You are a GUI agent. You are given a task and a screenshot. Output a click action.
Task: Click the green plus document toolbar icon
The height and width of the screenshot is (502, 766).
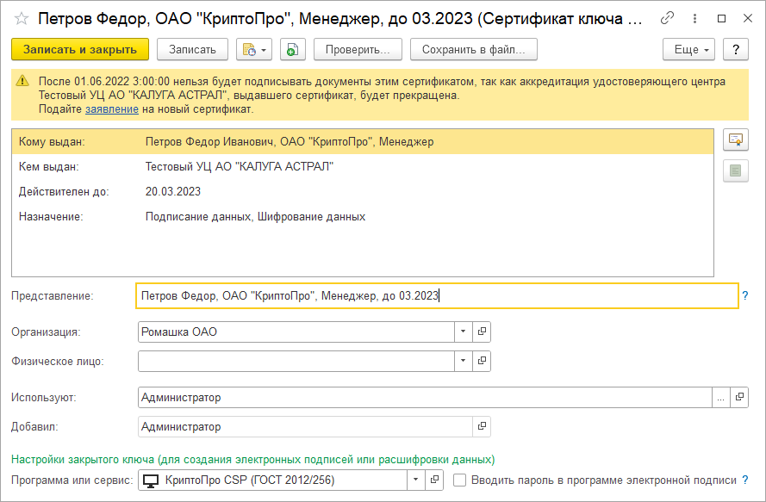[x=293, y=49]
